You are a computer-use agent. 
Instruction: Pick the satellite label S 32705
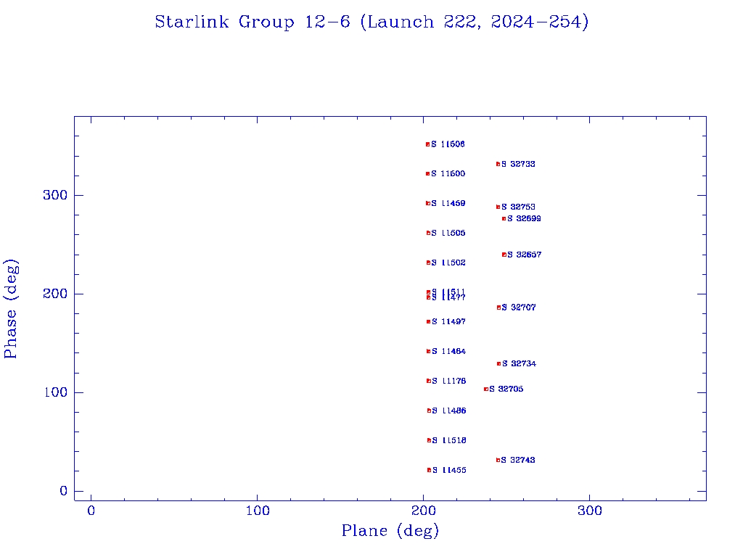(506, 389)
